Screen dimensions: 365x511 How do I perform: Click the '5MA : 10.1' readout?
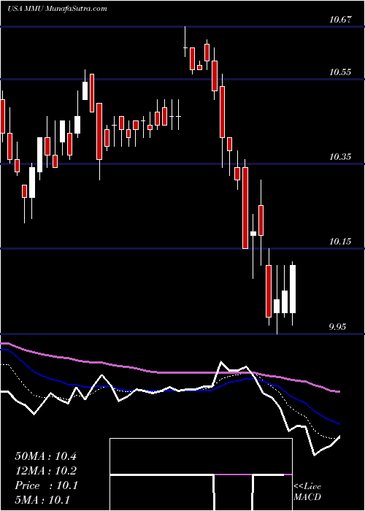click(x=42, y=500)
